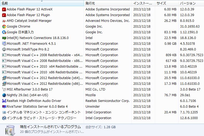Select Microsoft IntelliType Pro 8.2 entry

click(x=28, y=49)
